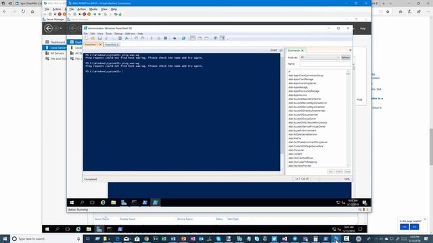
Task: Click Hide link in Server Manager panel
Action: click(x=359, y=99)
